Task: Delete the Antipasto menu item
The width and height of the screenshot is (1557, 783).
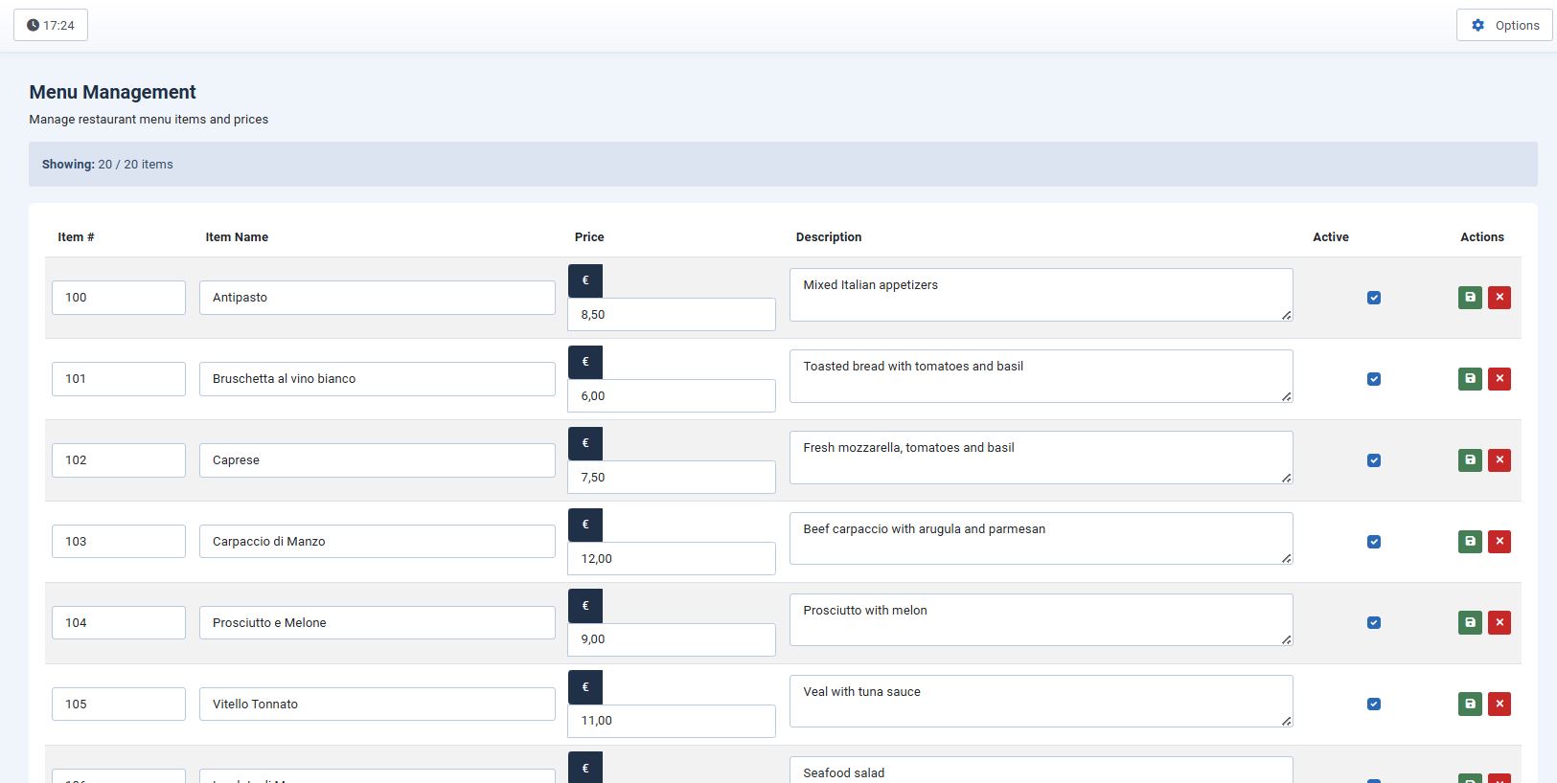Action: (x=1500, y=298)
